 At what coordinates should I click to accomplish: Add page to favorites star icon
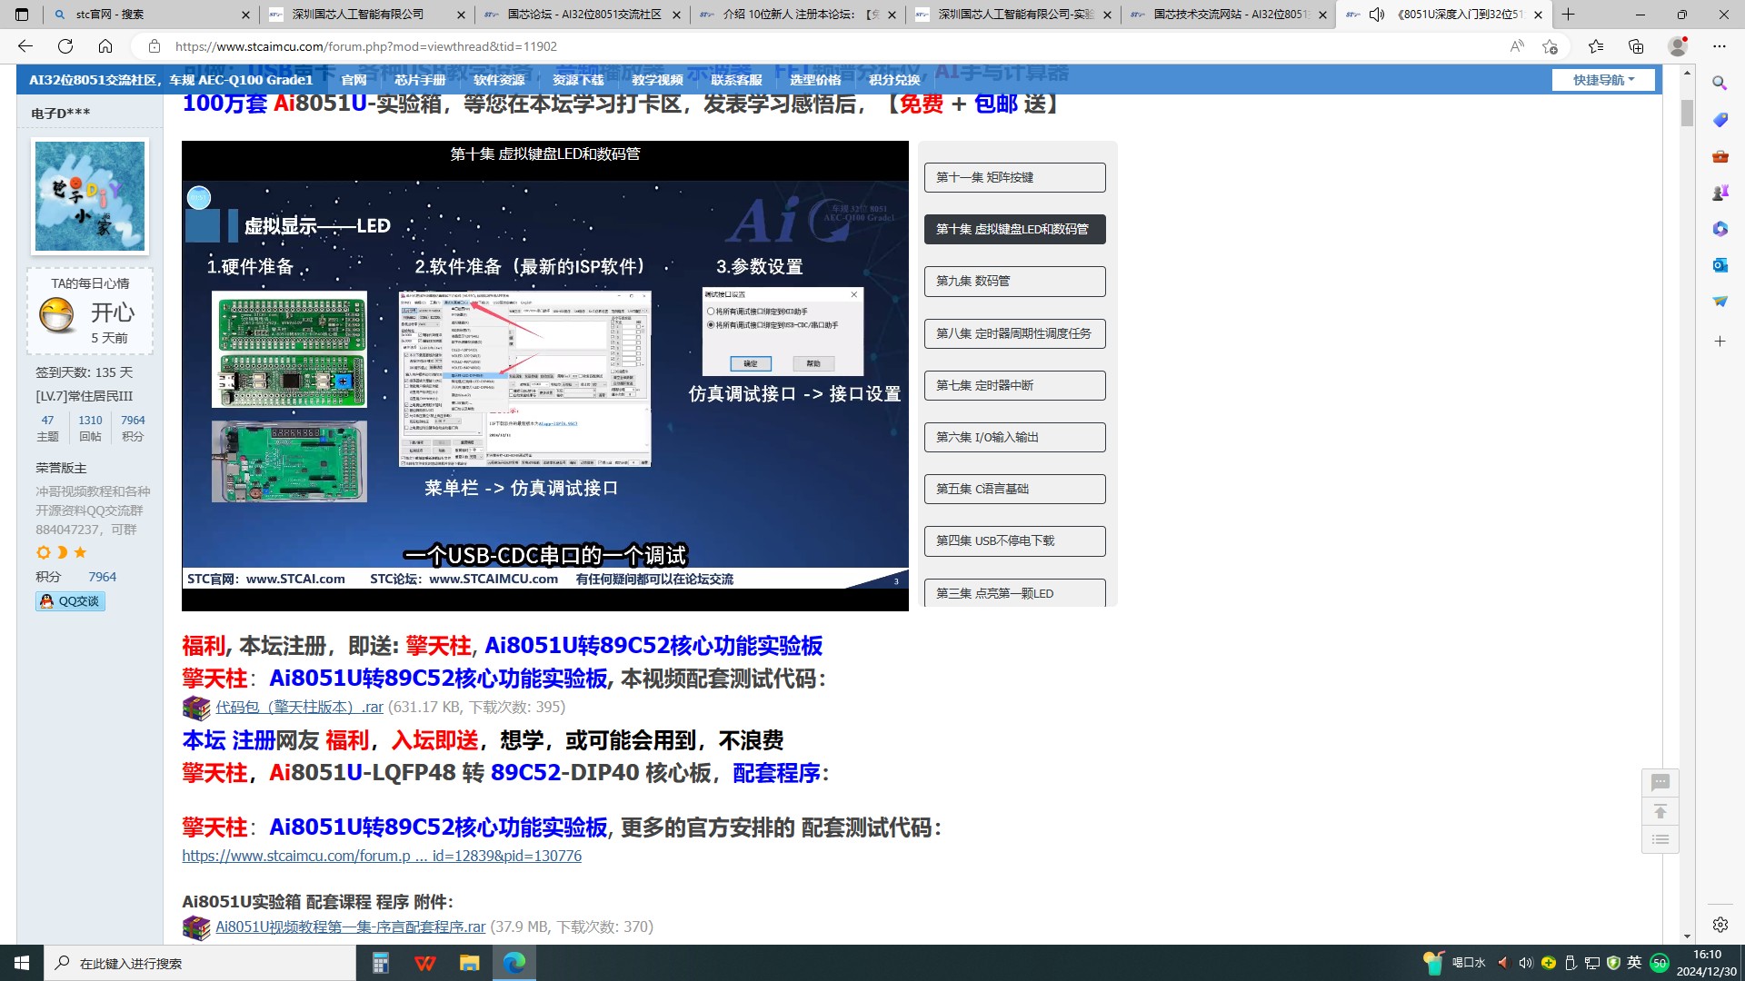pos(1551,46)
